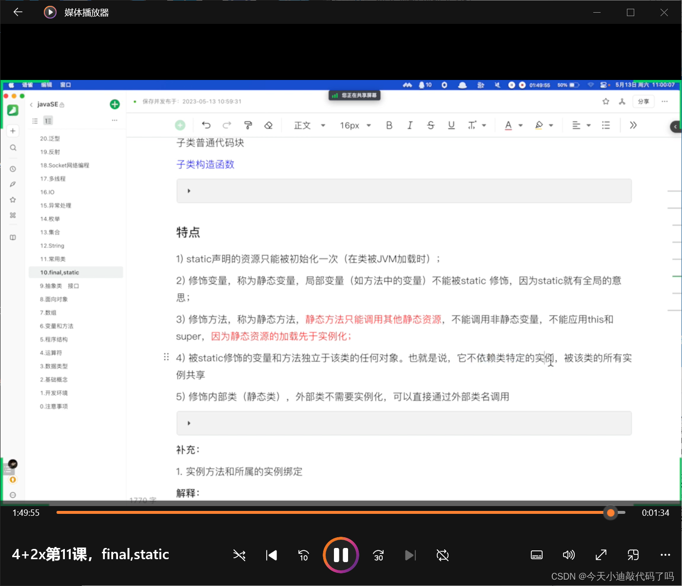Open document more options ellipsis

[x=665, y=101]
